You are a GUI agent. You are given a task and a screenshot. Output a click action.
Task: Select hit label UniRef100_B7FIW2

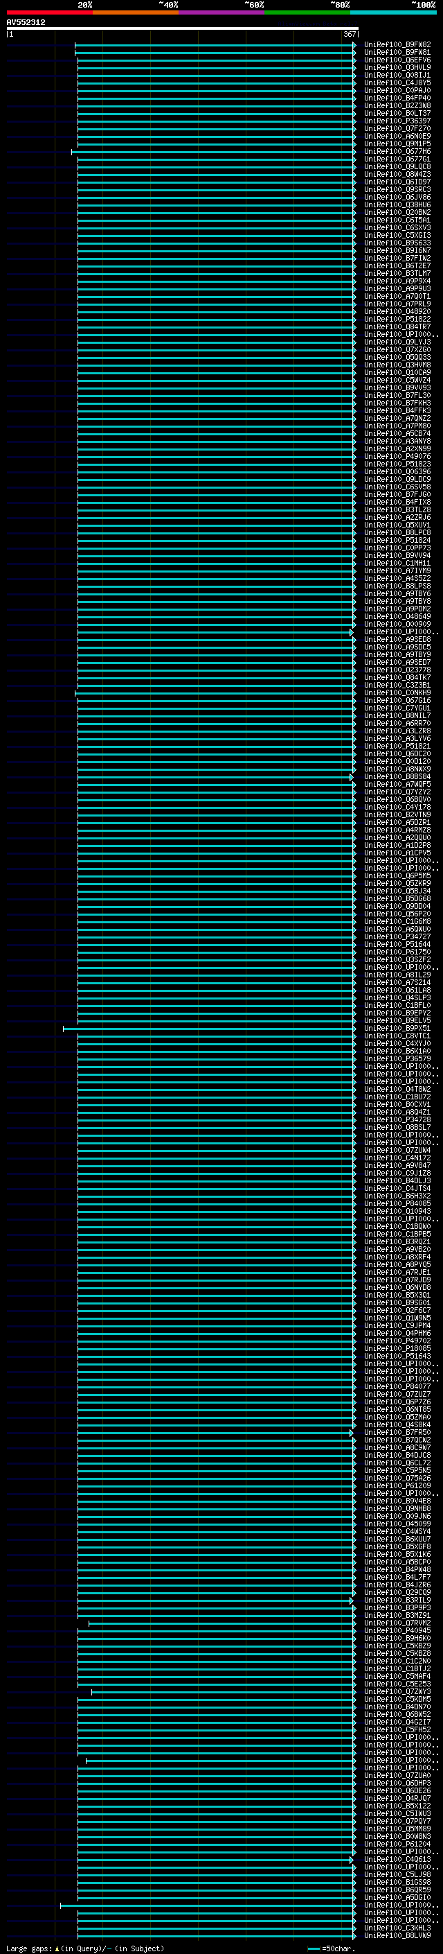397,258
